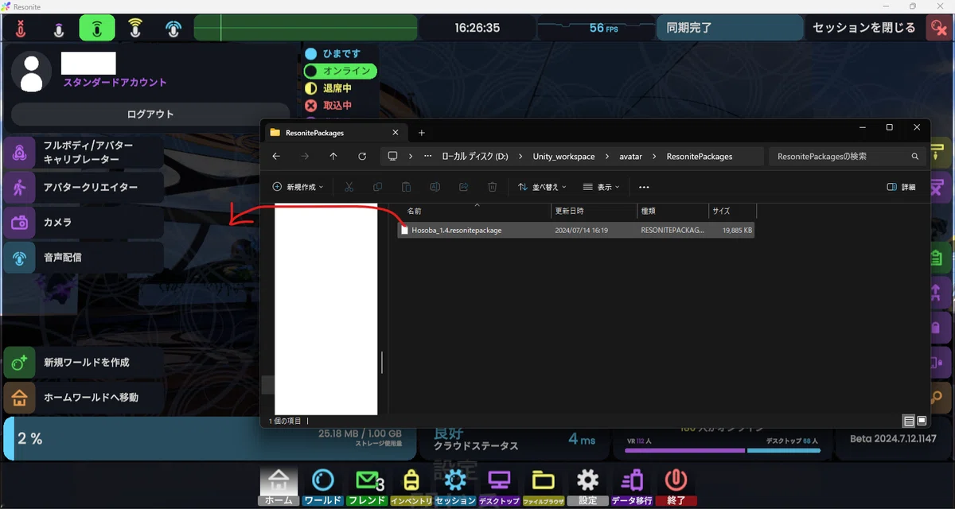Click the Explorer refresh icon
The image size is (955, 509).
tap(362, 157)
